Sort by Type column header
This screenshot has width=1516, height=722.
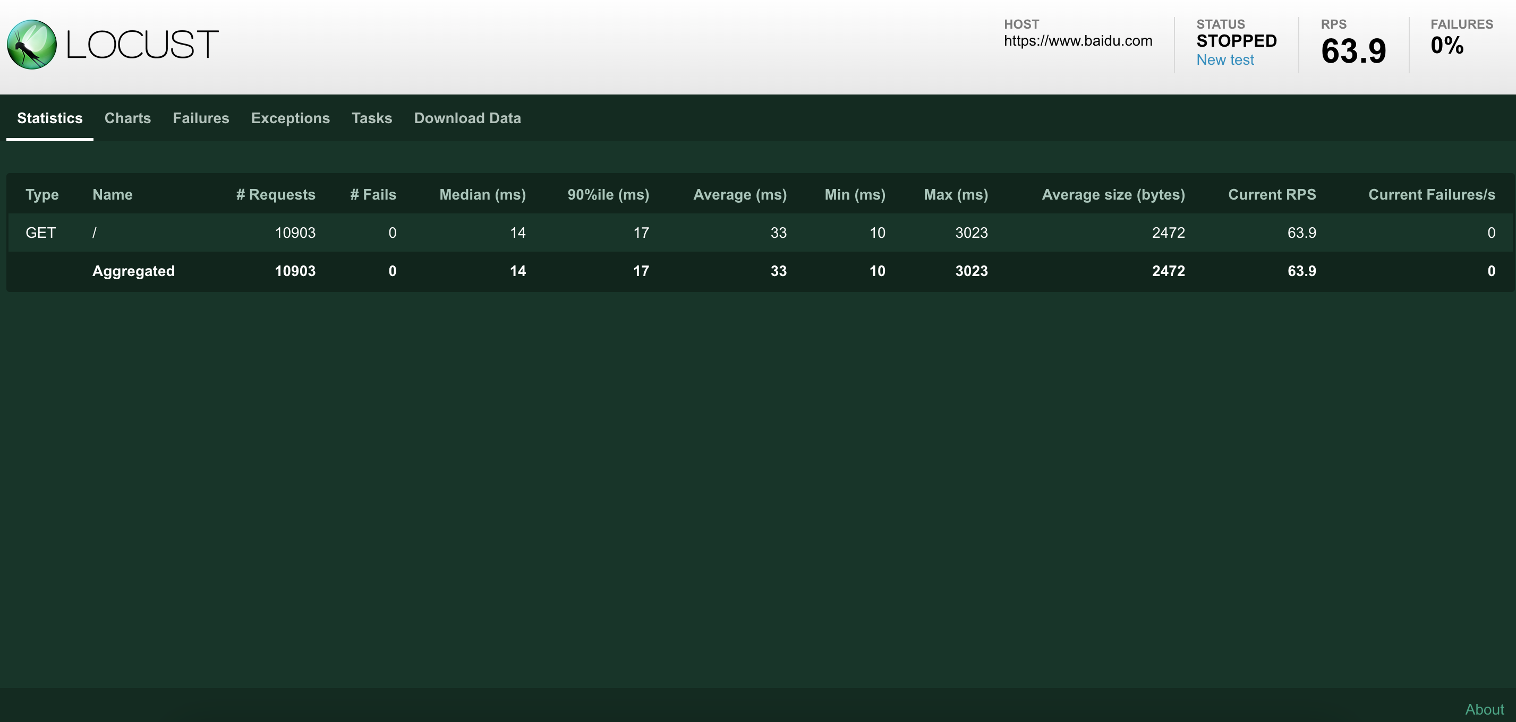coord(42,195)
